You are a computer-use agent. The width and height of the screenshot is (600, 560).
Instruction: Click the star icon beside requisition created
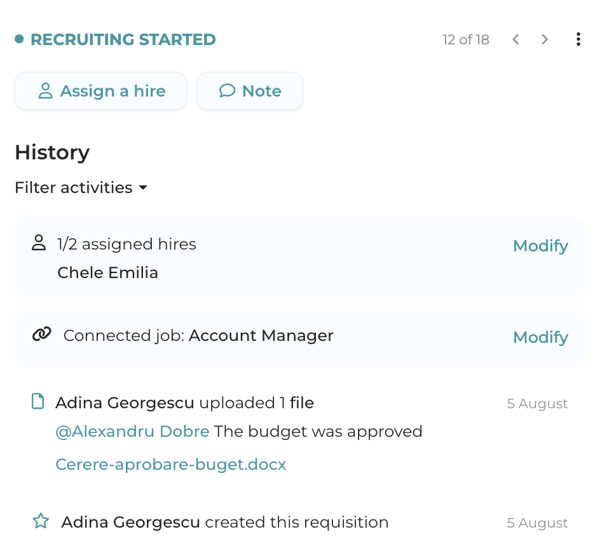[41, 521]
